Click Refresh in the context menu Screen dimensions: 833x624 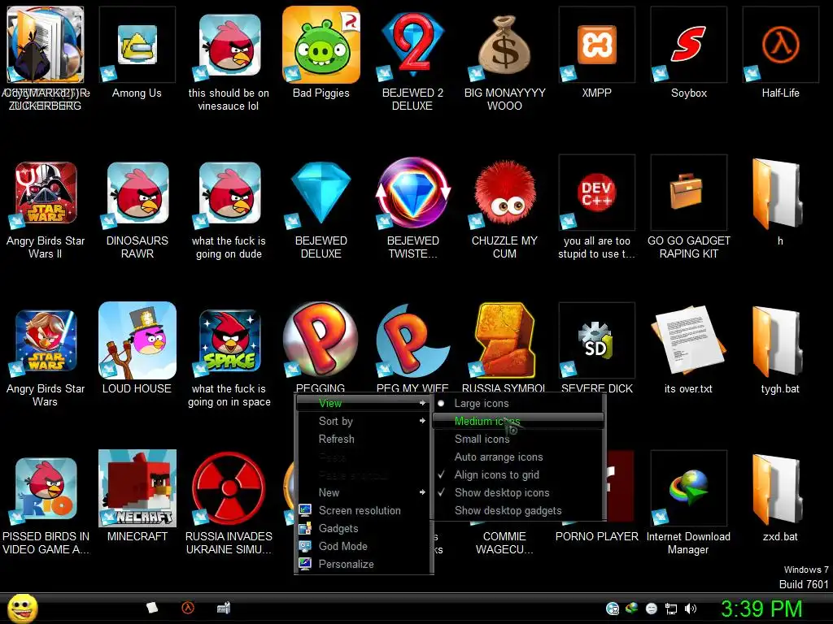point(363,440)
